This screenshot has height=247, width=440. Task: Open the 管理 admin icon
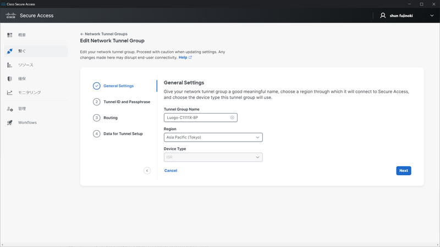pos(10,109)
